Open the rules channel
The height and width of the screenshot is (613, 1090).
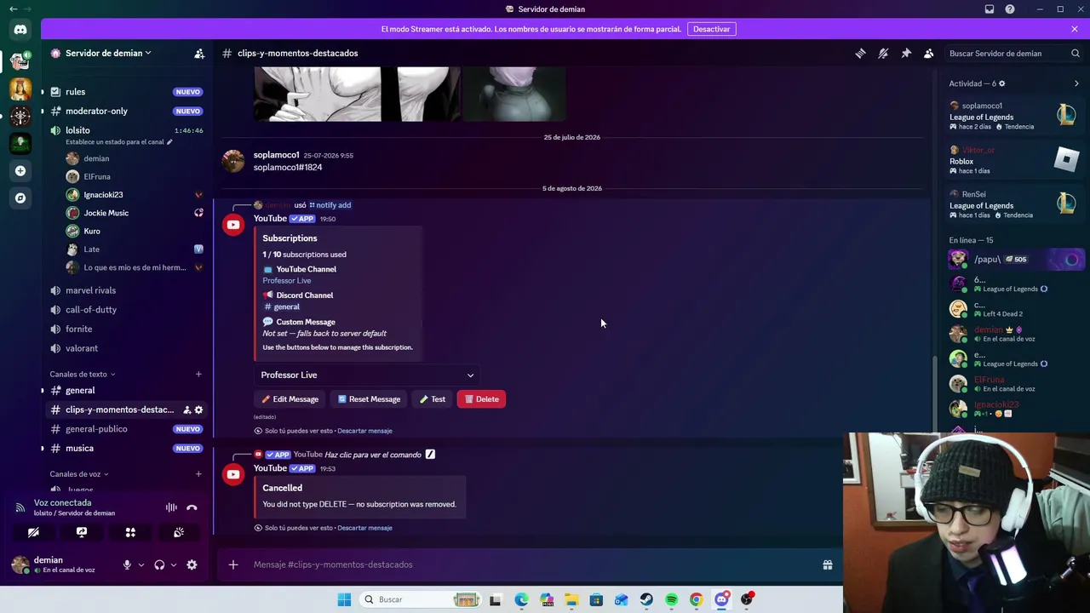click(126, 92)
